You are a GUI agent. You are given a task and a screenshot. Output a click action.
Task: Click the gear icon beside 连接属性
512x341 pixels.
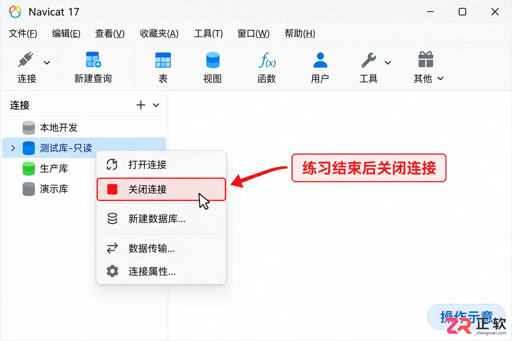pyautogui.click(x=112, y=271)
